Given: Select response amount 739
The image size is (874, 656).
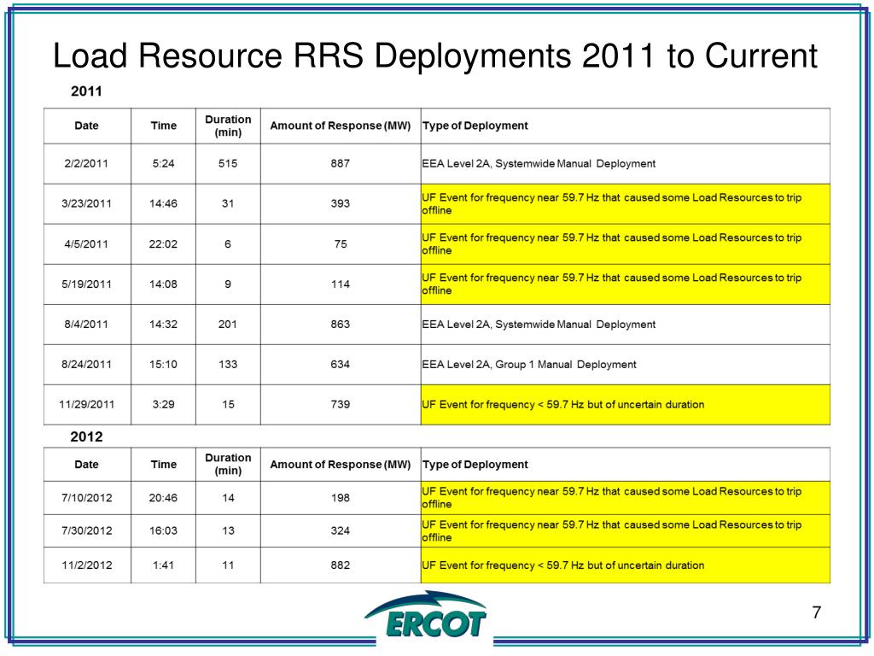Looking at the screenshot, I should coord(340,404).
